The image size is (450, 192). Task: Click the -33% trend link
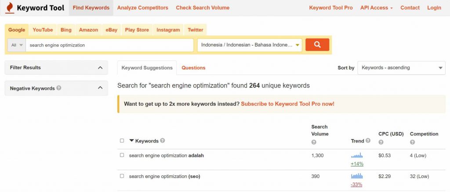tap(356, 185)
